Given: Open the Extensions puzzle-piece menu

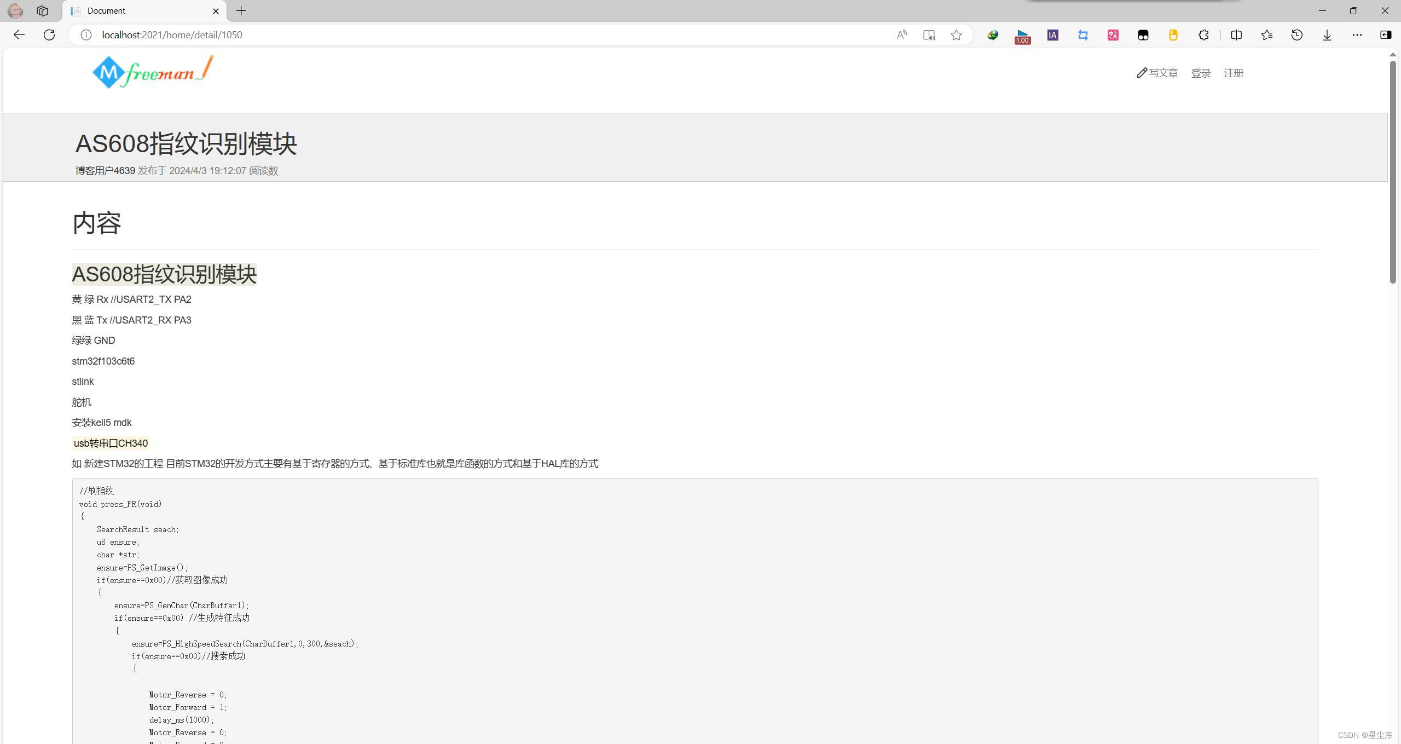Looking at the screenshot, I should click(1203, 35).
